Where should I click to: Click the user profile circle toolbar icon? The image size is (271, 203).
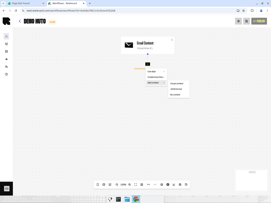tap(168, 184)
